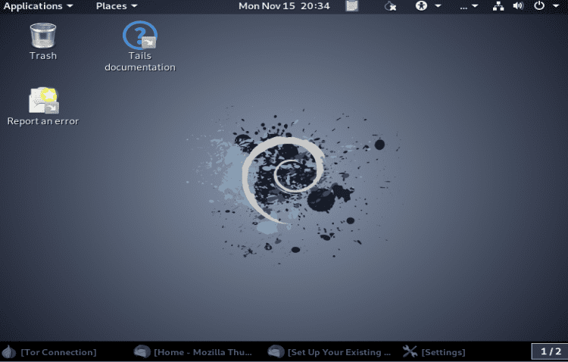Click the Report an error label text
The image size is (568, 362).
pos(43,121)
